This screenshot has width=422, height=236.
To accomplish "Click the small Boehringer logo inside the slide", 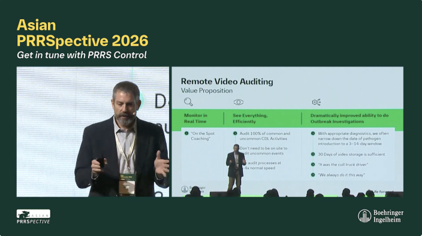I will (193, 189).
